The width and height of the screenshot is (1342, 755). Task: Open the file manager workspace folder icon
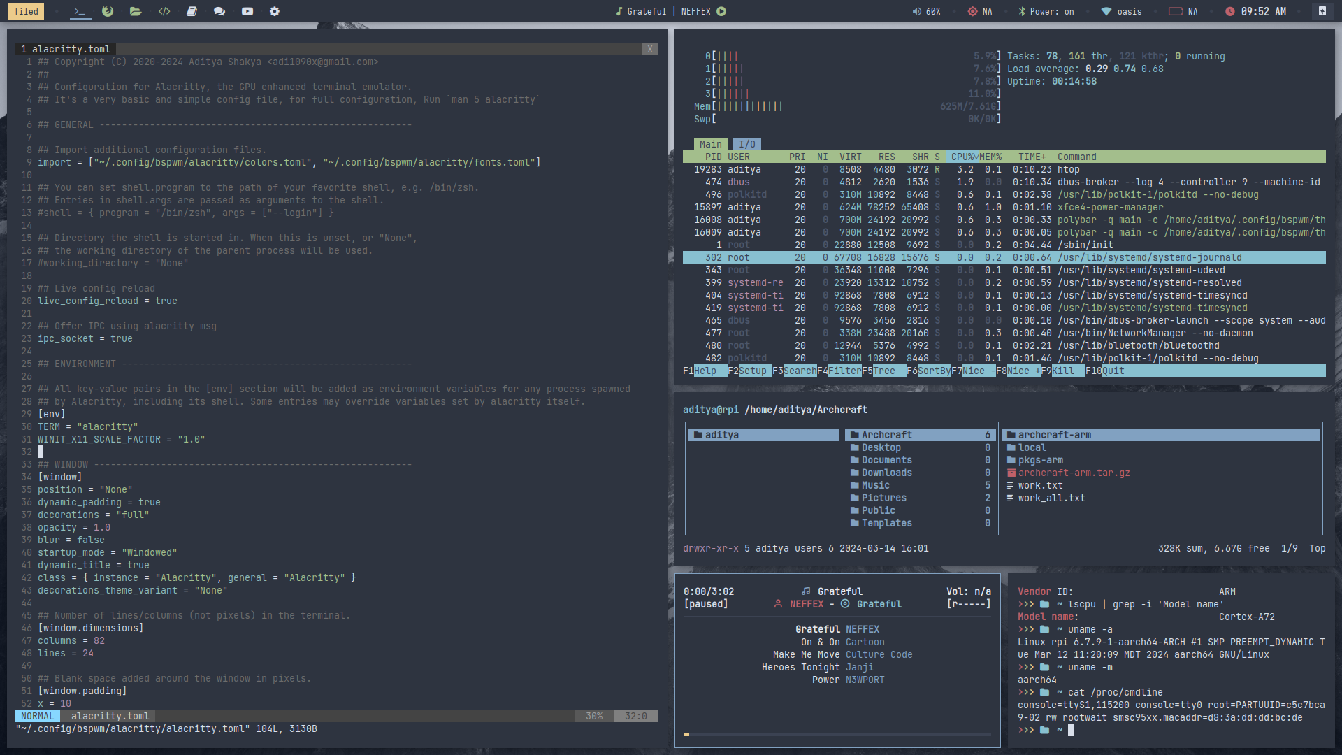point(136,11)
